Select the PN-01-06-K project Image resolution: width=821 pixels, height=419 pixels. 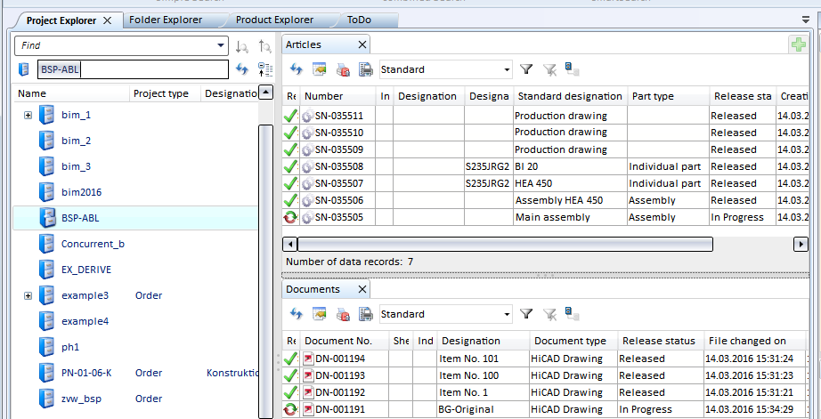[x=86, y=373]
